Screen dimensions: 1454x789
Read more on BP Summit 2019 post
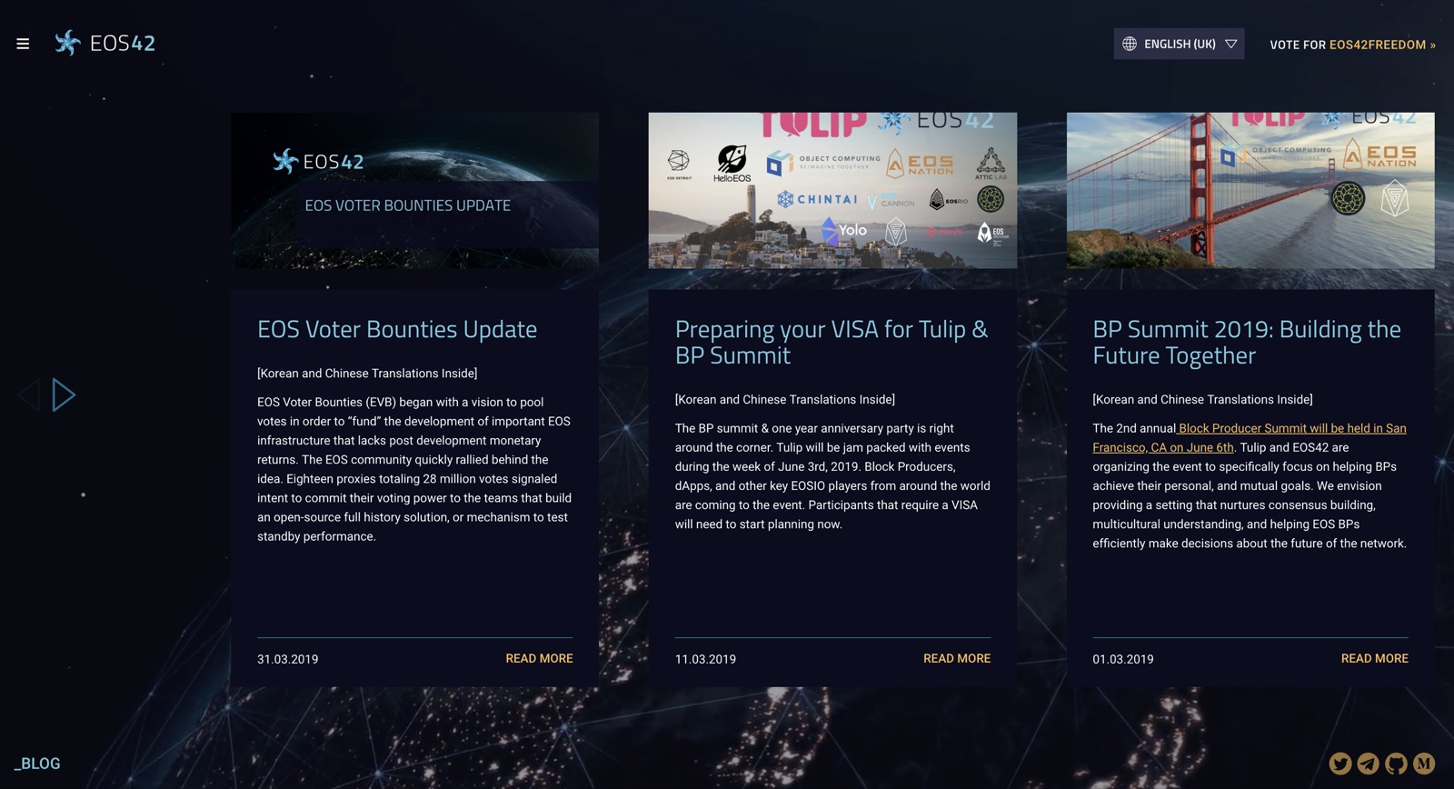(1374, 658)
